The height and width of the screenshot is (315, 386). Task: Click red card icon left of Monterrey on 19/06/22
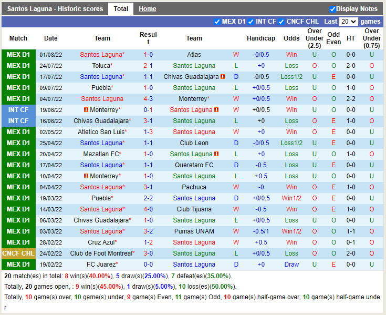tap(86, 110)
